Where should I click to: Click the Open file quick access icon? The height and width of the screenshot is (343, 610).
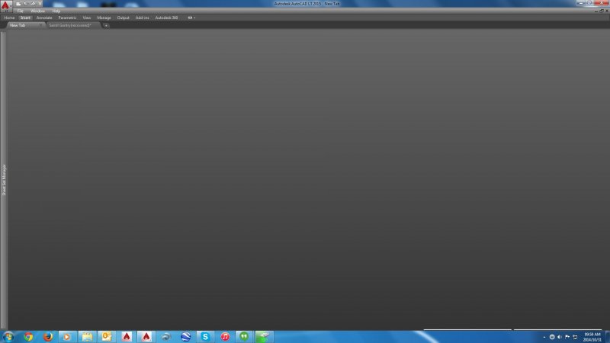coord(26,4)
